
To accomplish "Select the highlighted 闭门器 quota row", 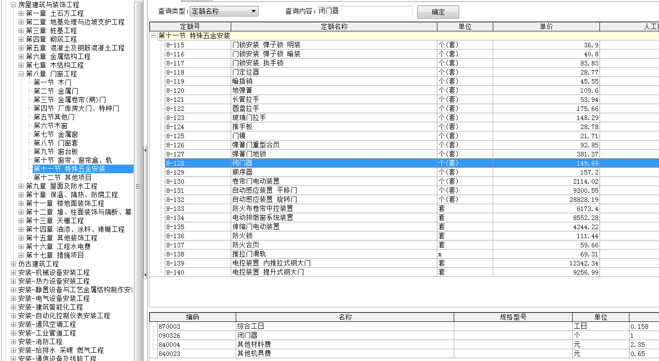I will point(412,163).
